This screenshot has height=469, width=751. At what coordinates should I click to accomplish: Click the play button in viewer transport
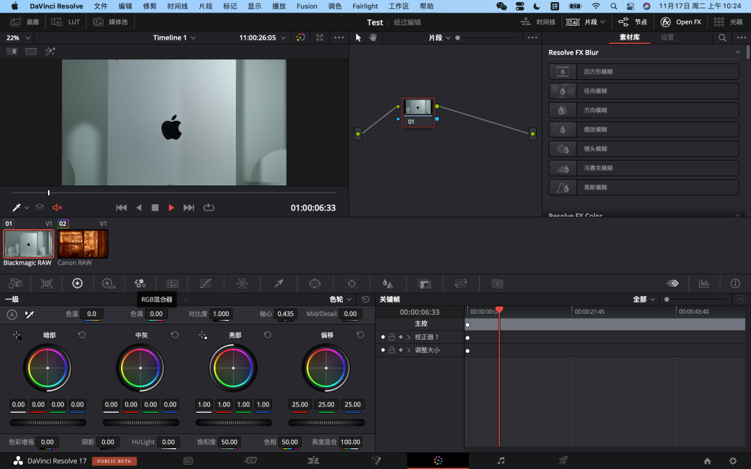pyautogui.click(x=171, y=208)
